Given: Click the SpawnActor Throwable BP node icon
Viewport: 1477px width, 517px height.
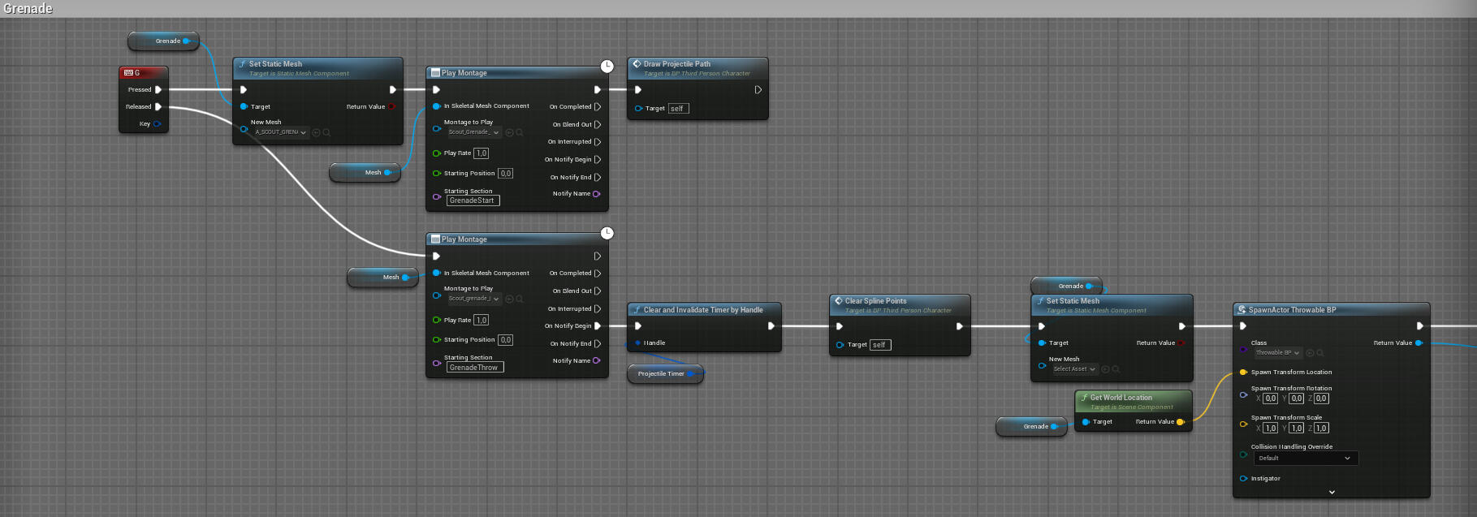Looking at the screenshot, I should click(1242, 310).
